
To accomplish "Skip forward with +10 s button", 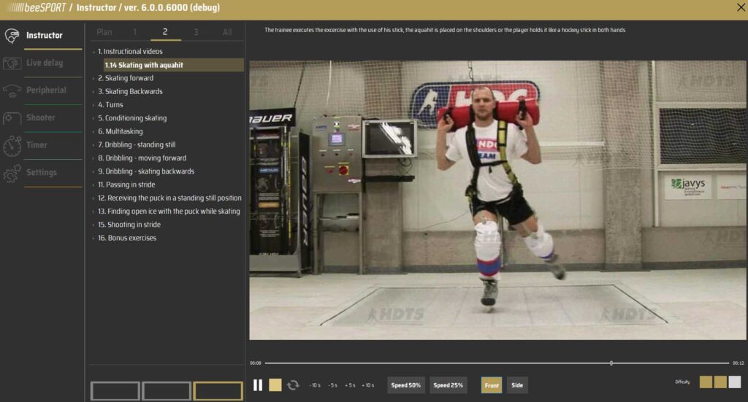I will [x=367, y=385].
